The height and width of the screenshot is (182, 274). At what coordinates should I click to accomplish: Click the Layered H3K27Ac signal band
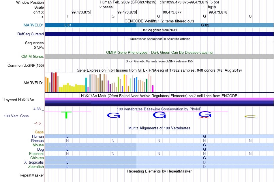(x=159, y=102)
